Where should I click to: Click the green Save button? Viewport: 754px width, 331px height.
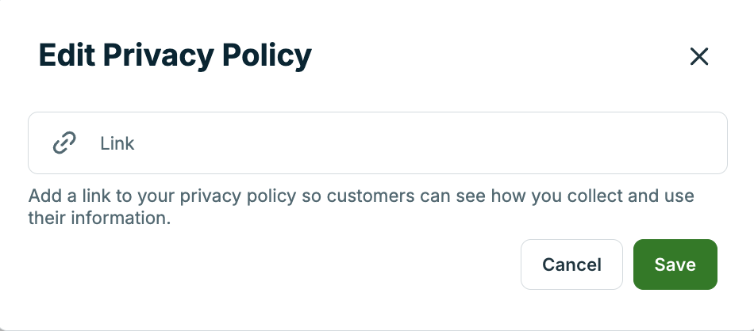675,264
